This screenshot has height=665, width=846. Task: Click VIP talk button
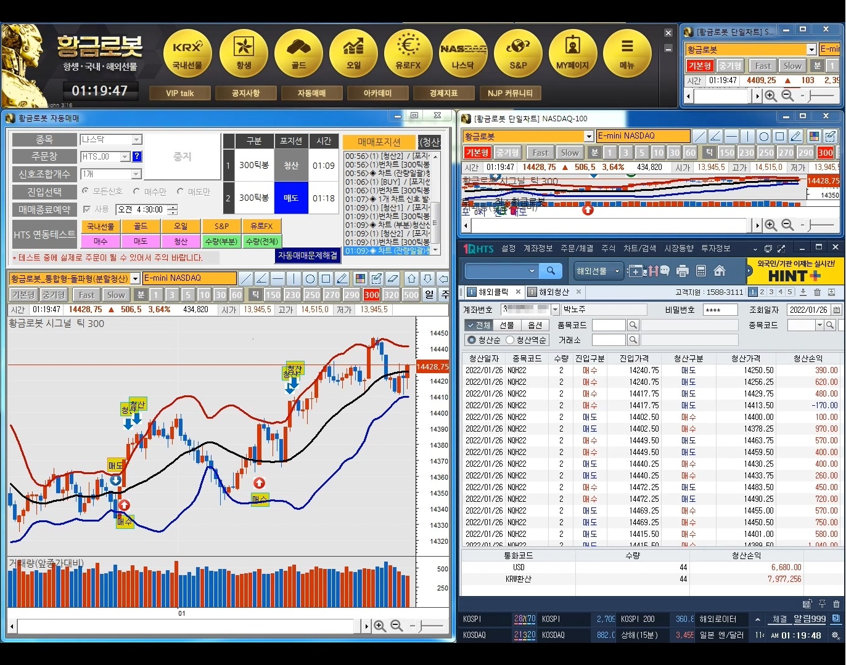[180, 94]
